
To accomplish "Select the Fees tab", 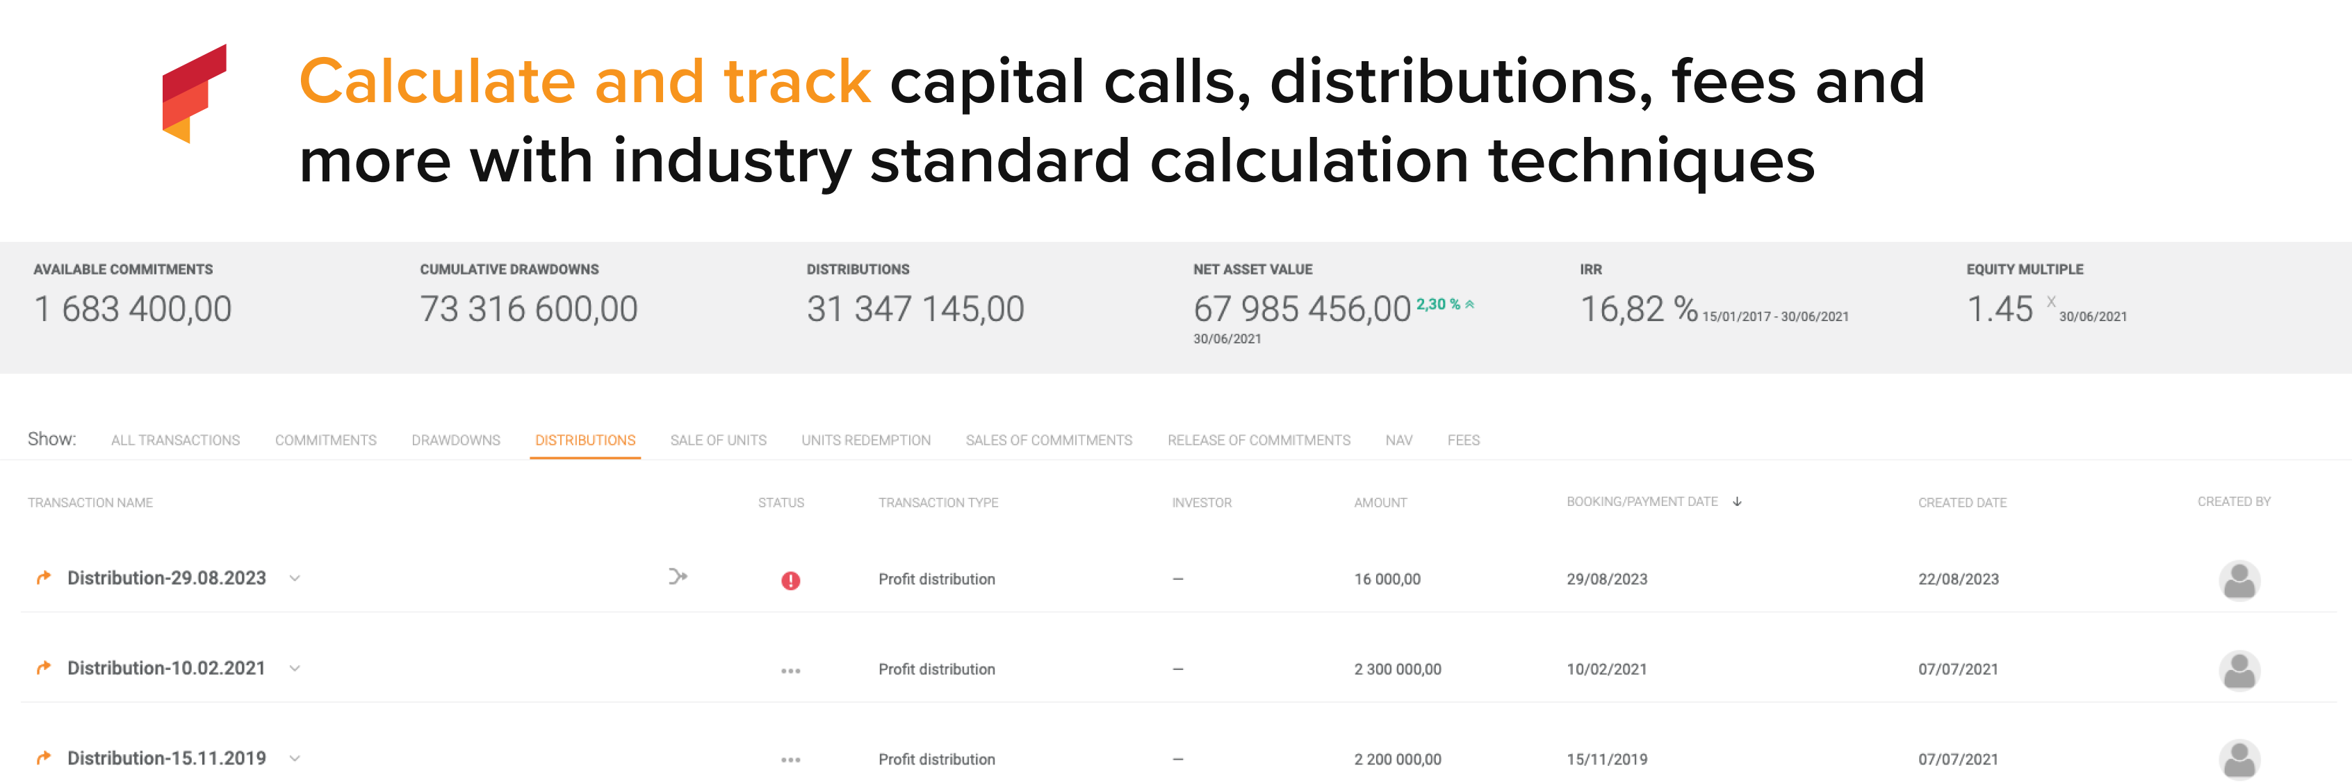I will [x=1462, y=440].
